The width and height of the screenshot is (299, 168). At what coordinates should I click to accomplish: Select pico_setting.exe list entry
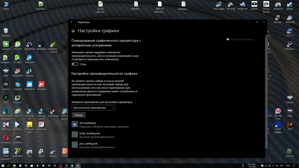point(93,145)
